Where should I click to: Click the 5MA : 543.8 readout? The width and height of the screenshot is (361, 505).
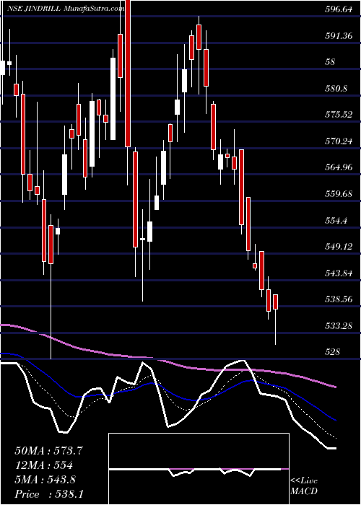point(45,480)
